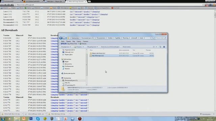Screen dimensions: 216x121
Task: Open Библиотеки in the navigation pane
Action: [66, 59]
